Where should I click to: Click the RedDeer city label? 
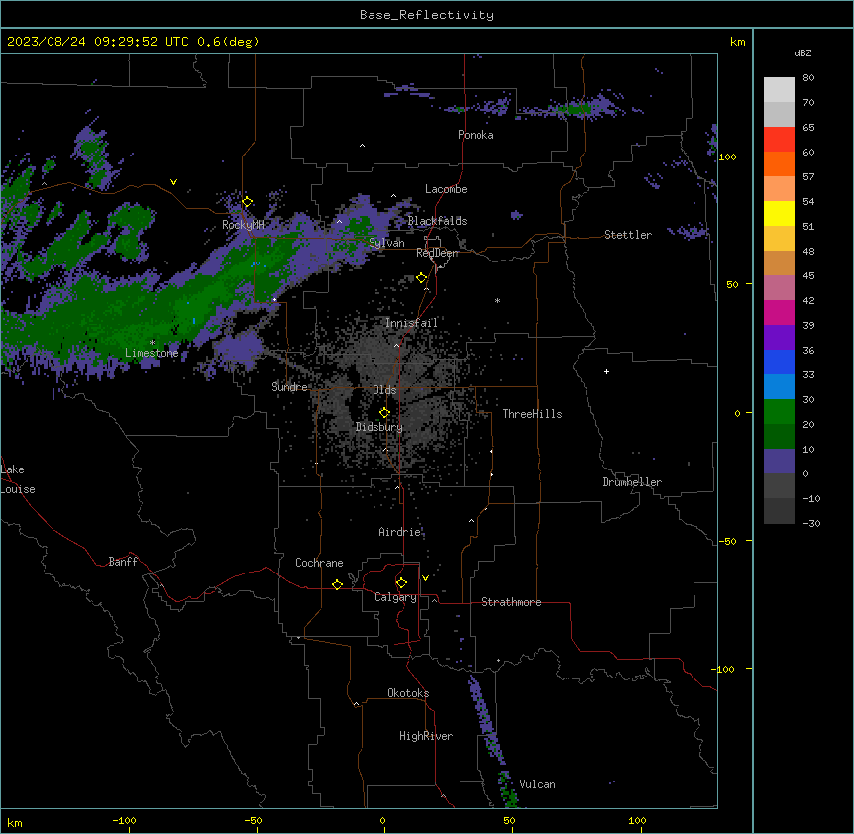[437, 253]
